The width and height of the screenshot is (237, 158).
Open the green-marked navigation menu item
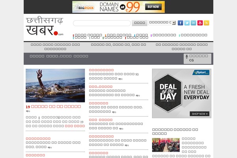click(113, 38)
